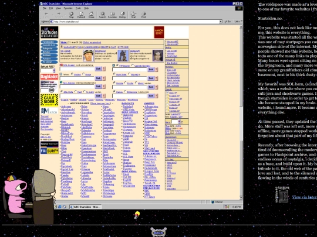Click the Internet zone status bar icon
Screen dimensions: 317x237
click(x=213, y=202)
